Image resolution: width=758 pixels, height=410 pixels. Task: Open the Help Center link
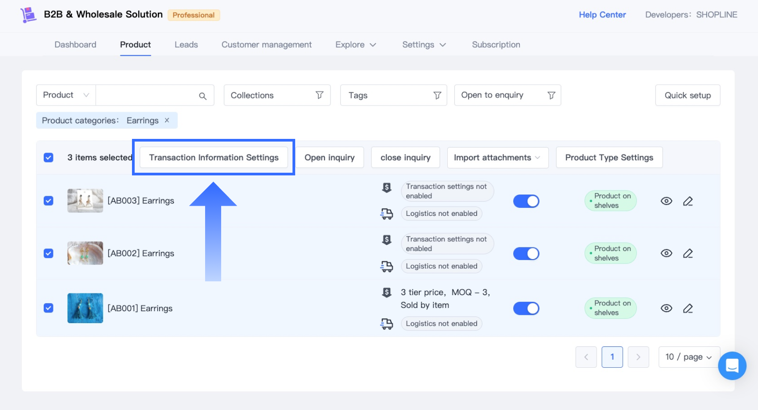coord(602,15)
